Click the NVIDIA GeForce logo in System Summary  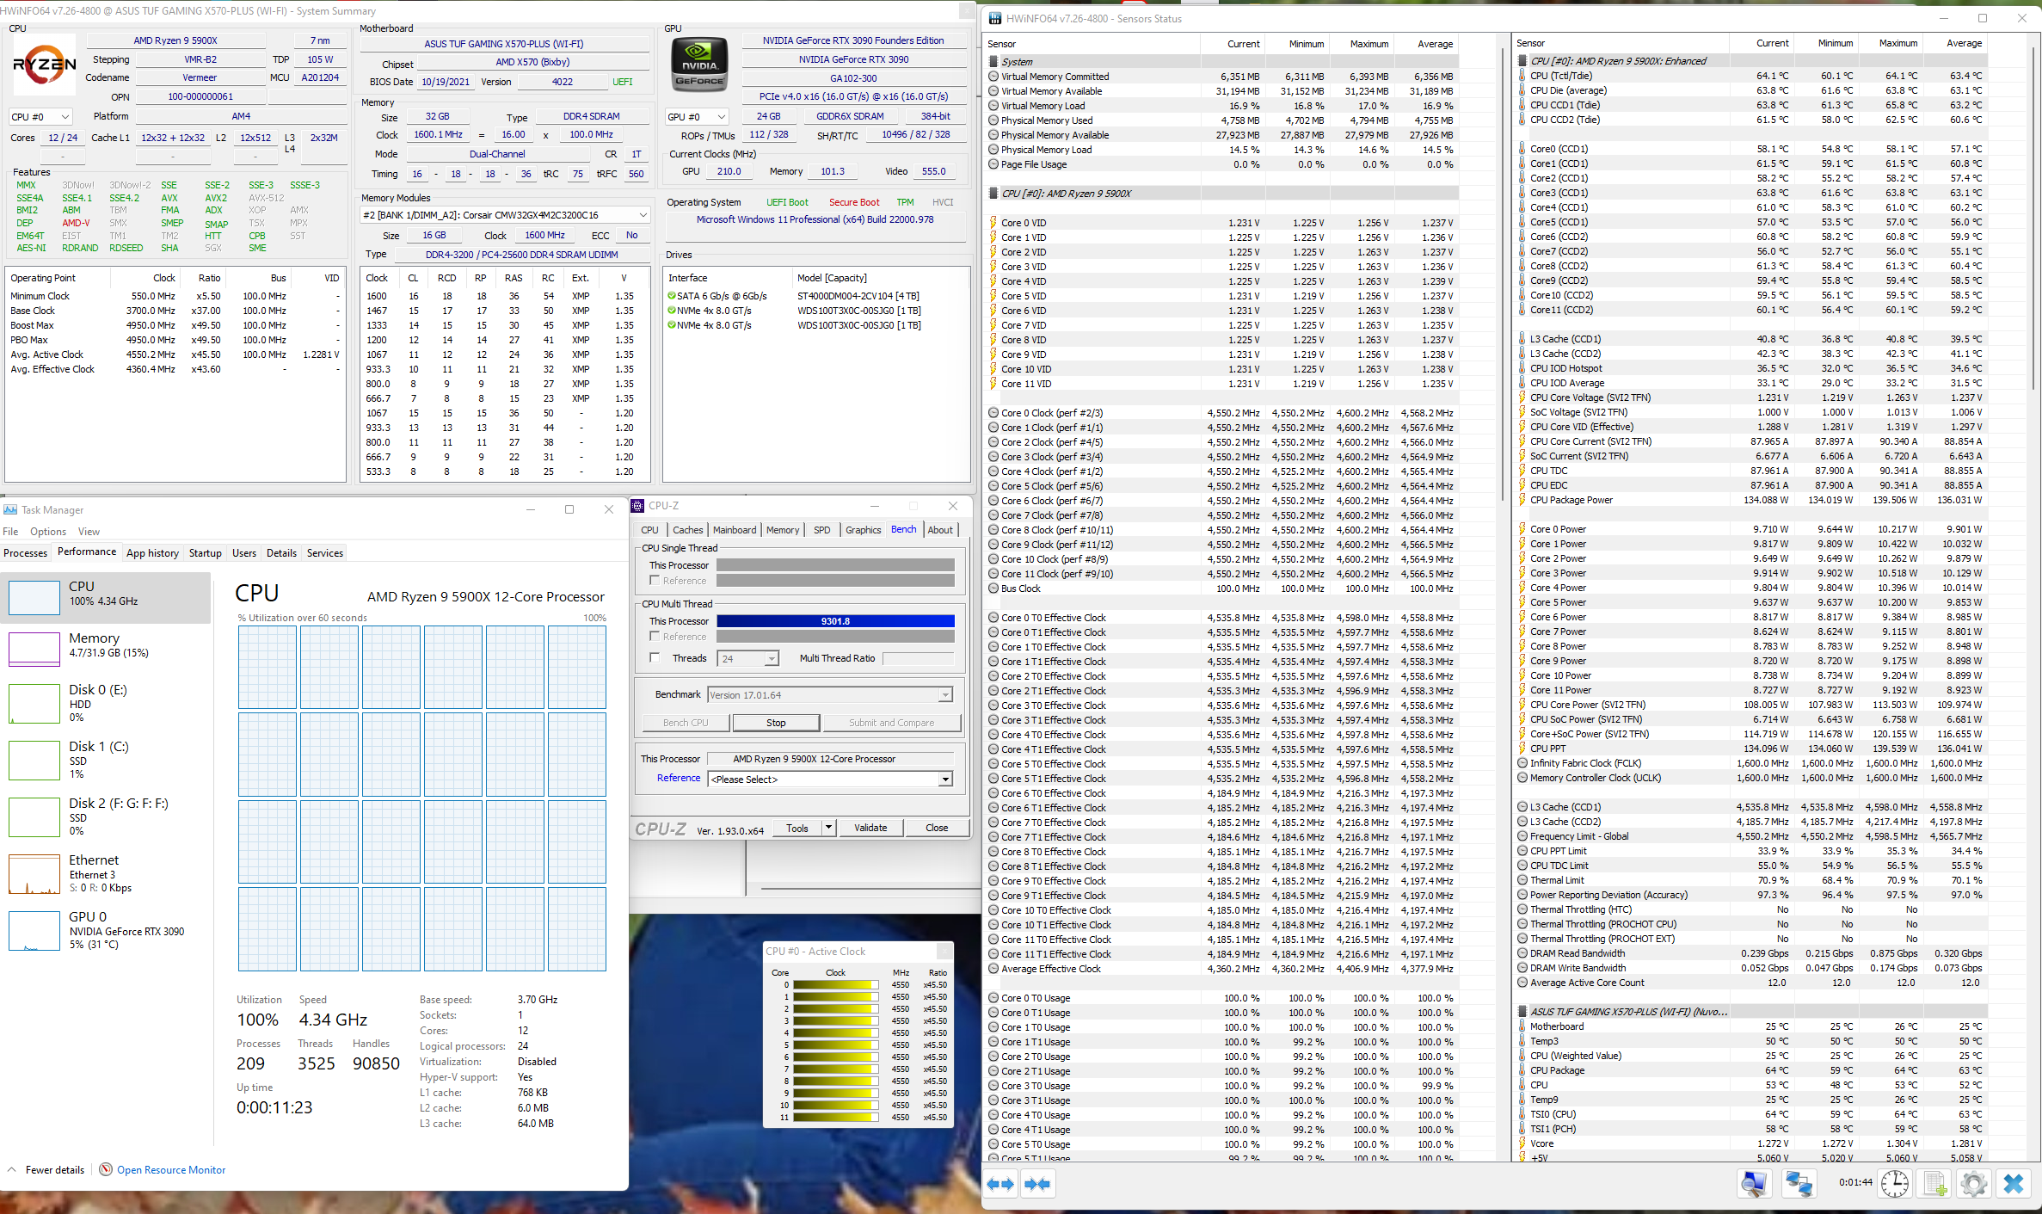(699, 65)
